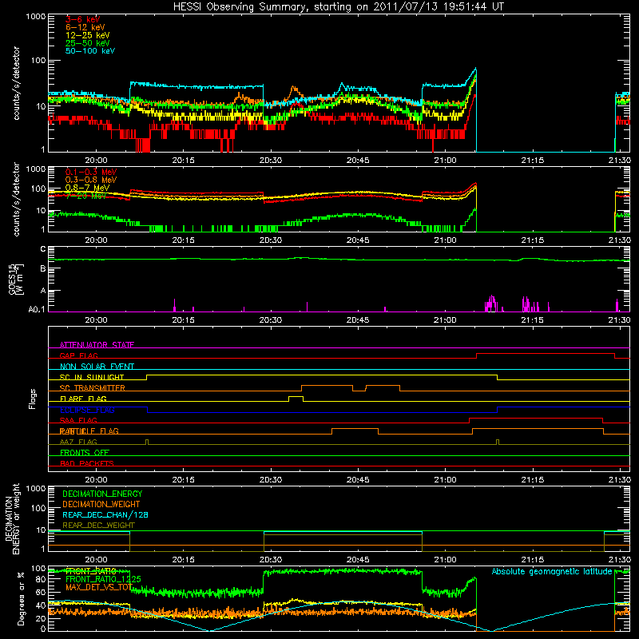Viewport: 639px width, 639px height.
Task: Click the SC_IN_SUNLIGHT flag label
Action: [x=92, y=377]
